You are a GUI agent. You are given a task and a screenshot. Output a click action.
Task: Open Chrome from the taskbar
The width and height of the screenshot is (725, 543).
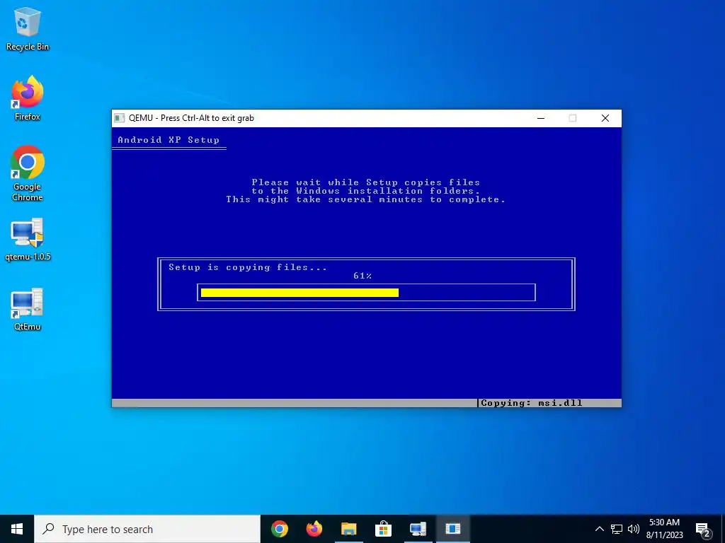[x=279, y=529]
